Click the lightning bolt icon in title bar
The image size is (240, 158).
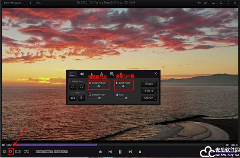(x=31, y=3)
